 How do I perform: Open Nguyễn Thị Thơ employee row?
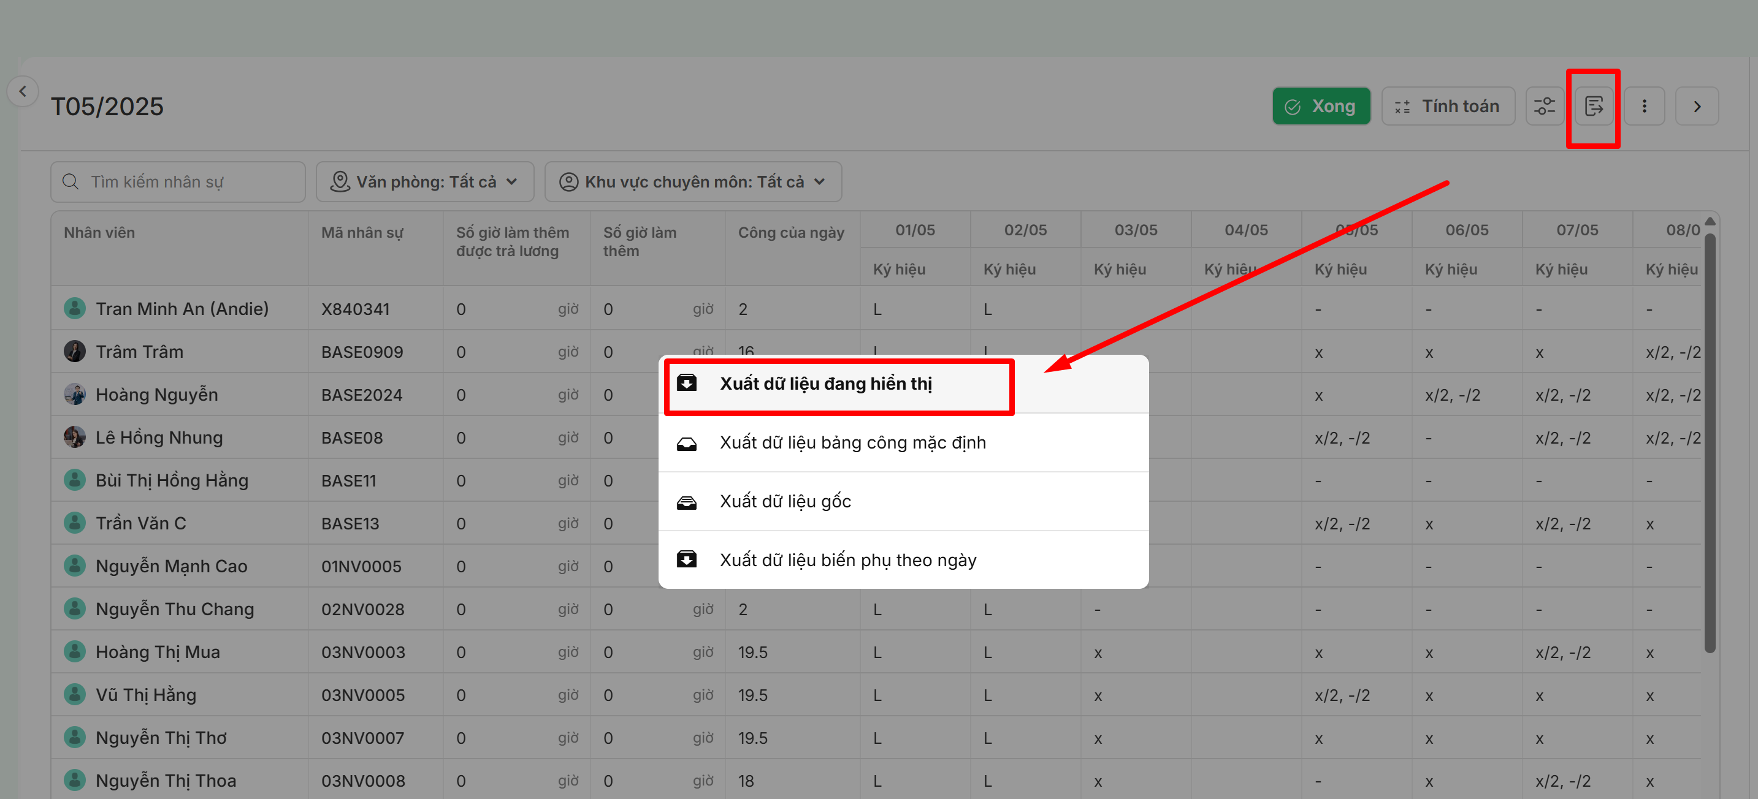point(161,738)
